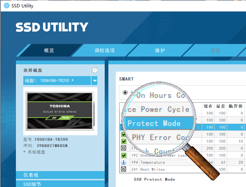Switch to the 概览 tab
The height and width of the screenshot is (187, 246).
pos(49,50)
